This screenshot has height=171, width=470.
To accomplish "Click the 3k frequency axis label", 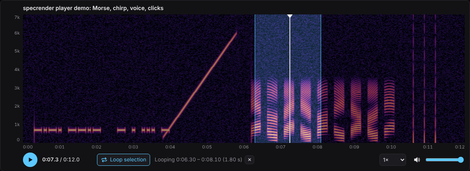I will click(17, 88).
